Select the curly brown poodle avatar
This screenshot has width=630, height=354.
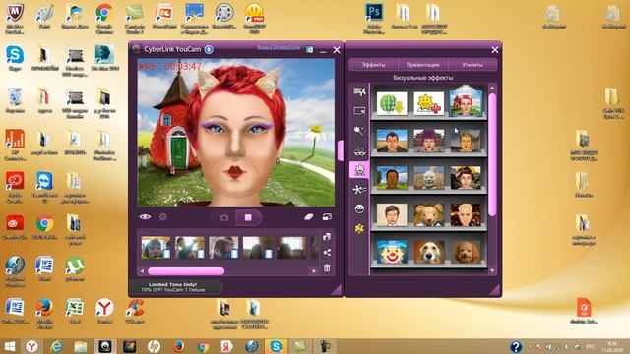pyautogui.click(x=466, y=252)
